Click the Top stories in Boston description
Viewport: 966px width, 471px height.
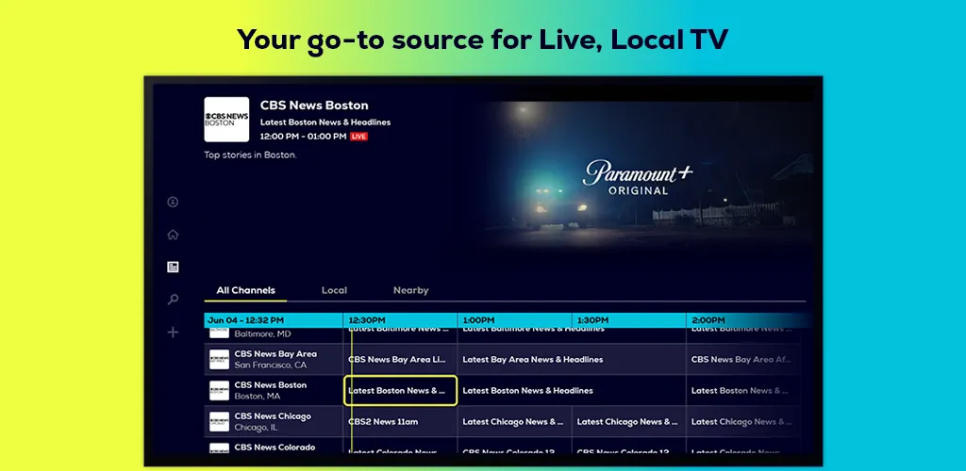pos(250,154)
